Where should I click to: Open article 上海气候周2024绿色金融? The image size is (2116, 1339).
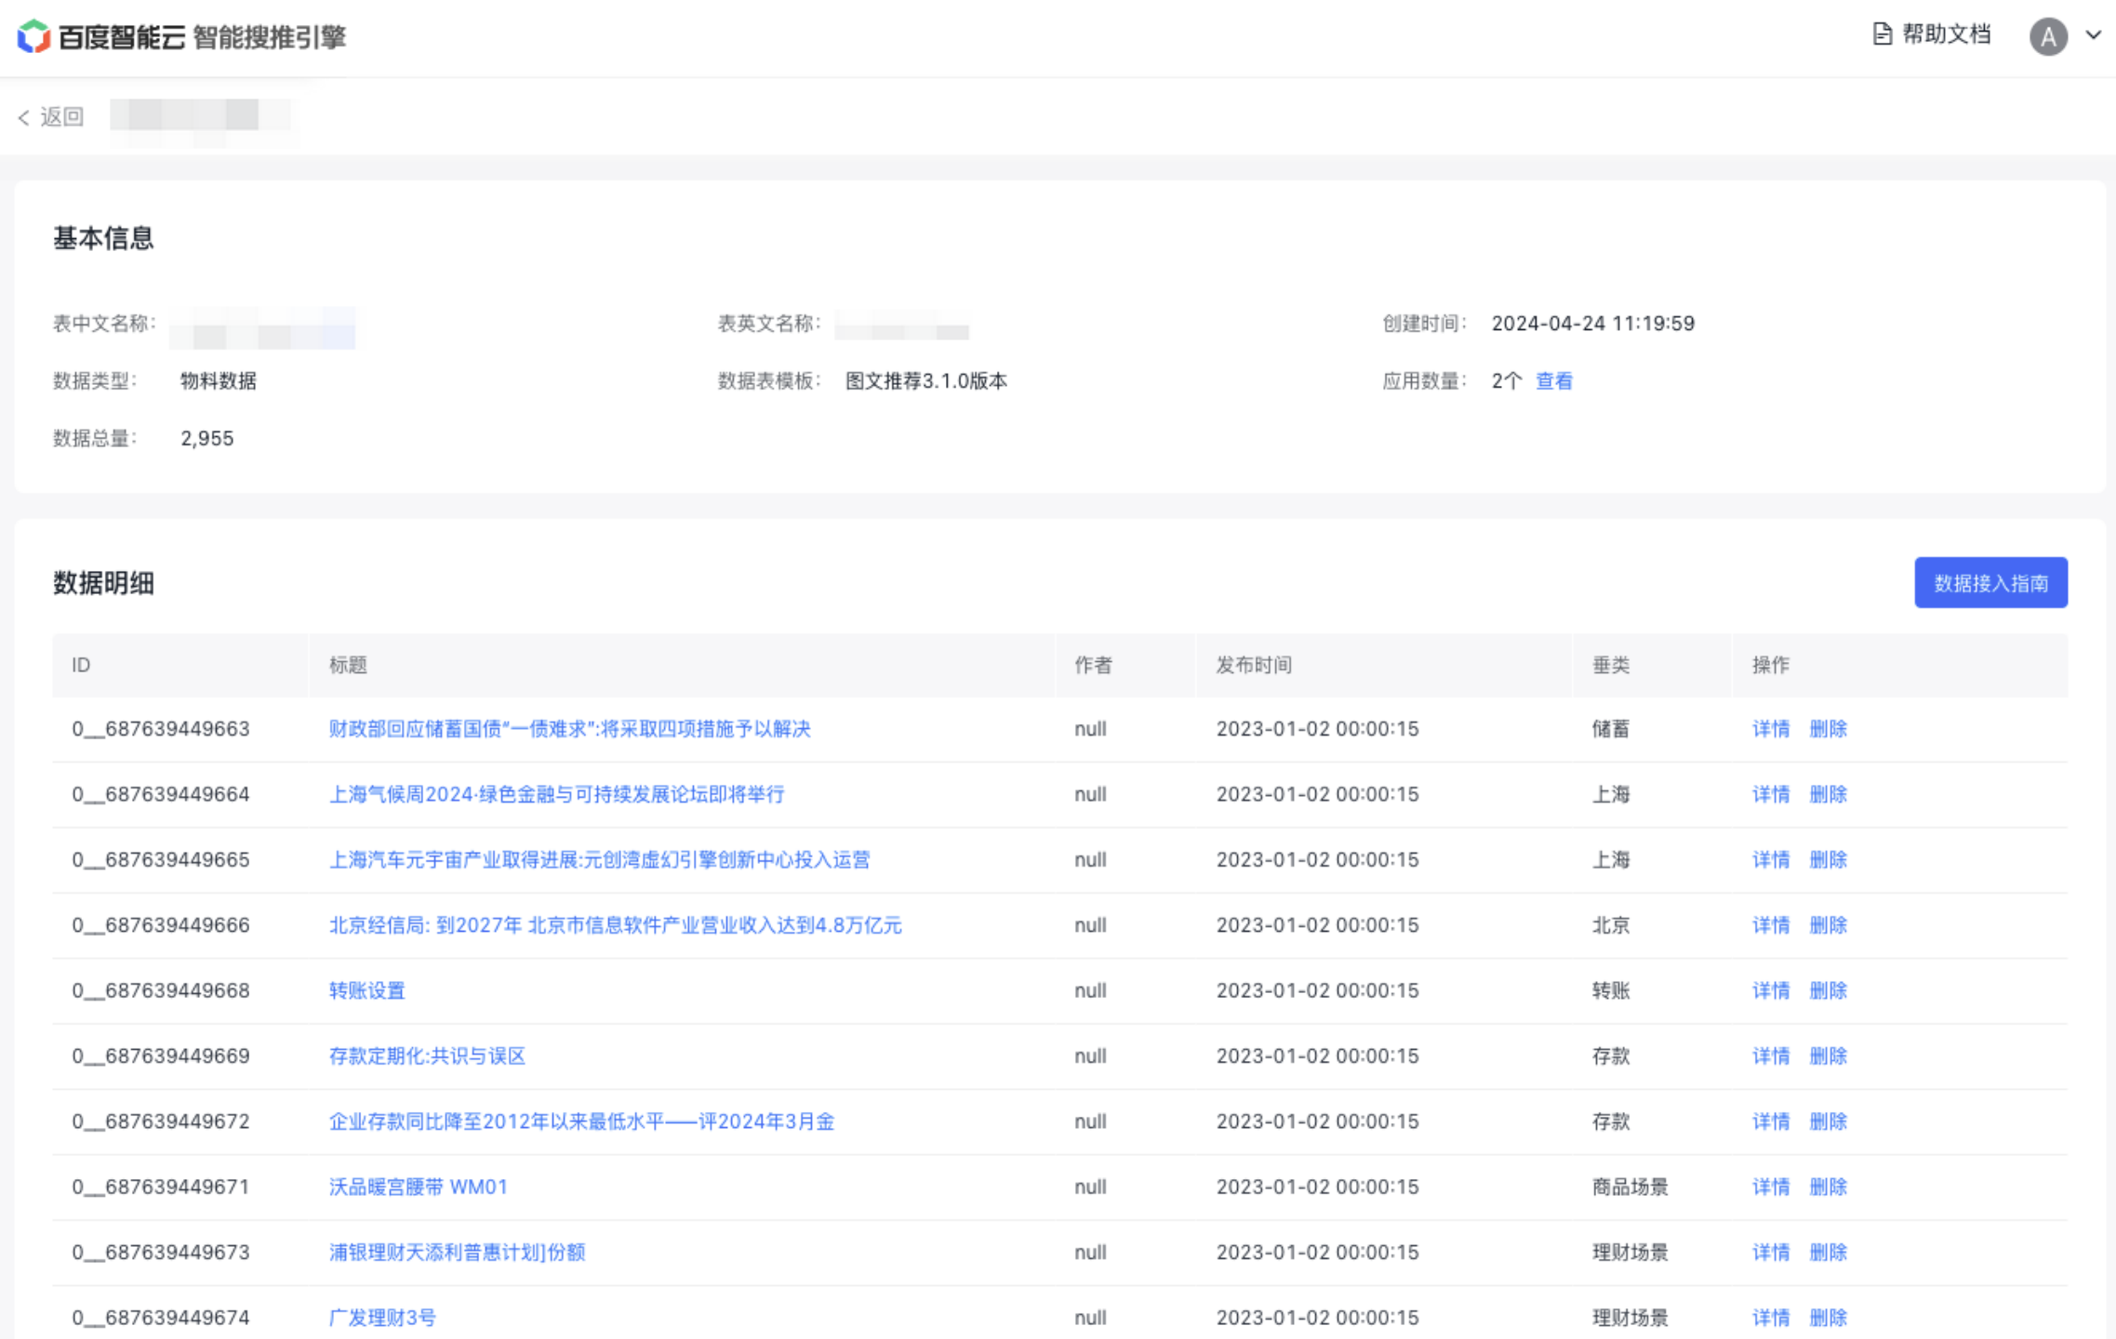(556, 794)
